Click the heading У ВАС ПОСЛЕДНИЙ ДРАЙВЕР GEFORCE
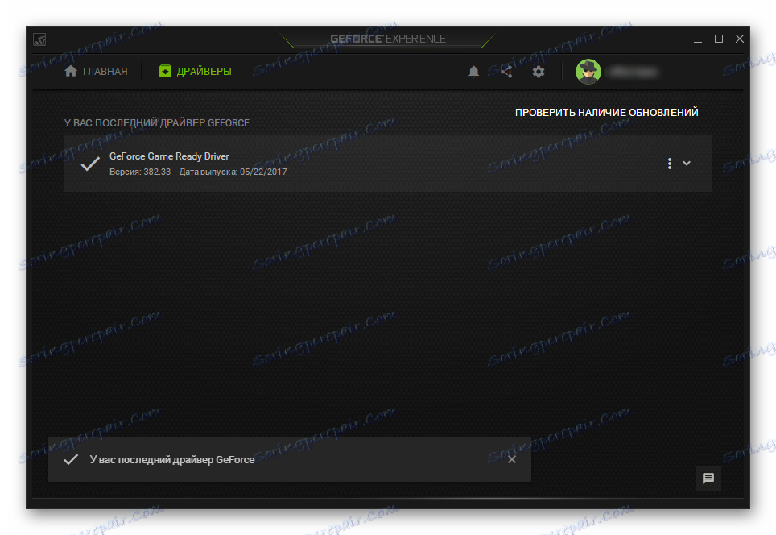 tap(157, 122)
